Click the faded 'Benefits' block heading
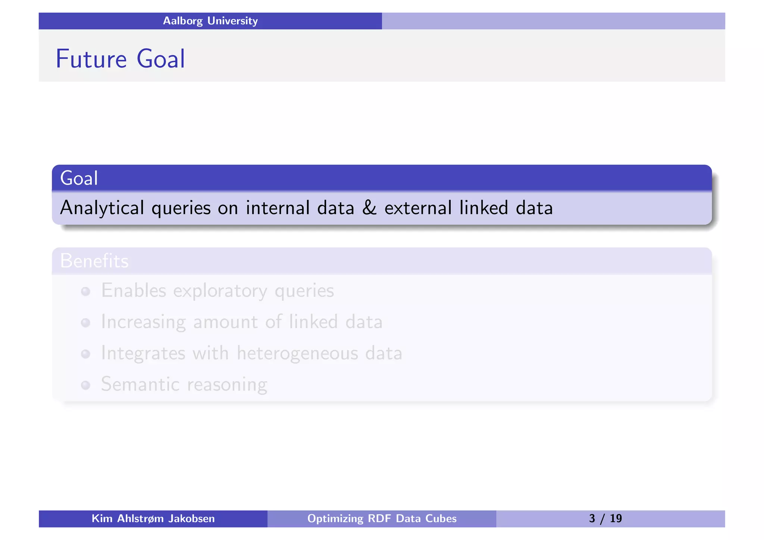The height and width of the screenshot is (540, 764). pyautogui.click(x=94, y=261)
